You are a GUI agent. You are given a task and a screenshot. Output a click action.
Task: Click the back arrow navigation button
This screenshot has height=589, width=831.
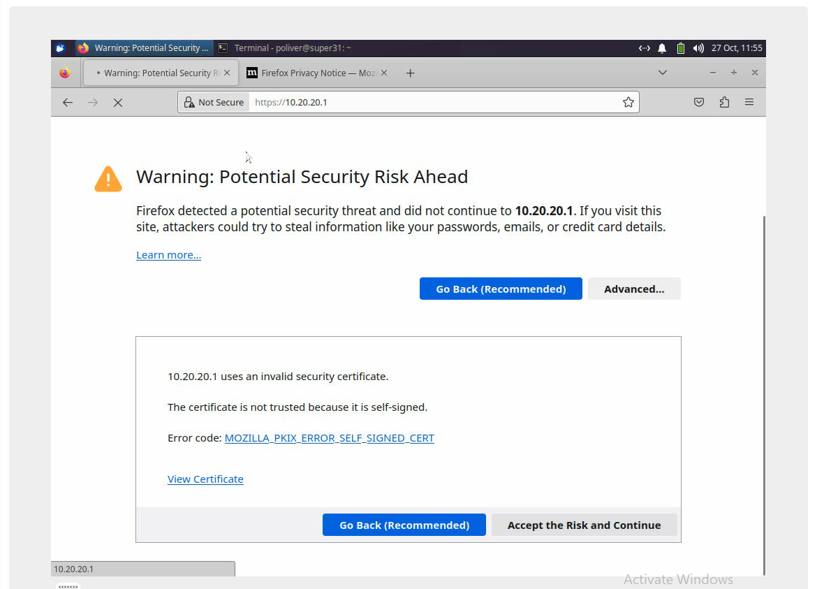(x=68, y=102)
